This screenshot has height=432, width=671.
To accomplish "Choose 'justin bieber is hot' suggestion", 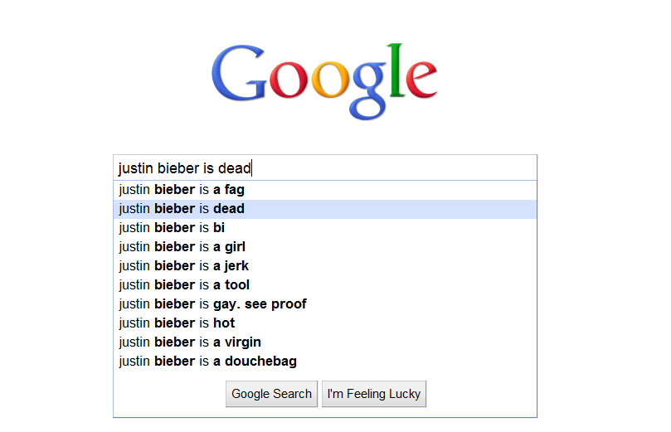I will pos(177,323).
